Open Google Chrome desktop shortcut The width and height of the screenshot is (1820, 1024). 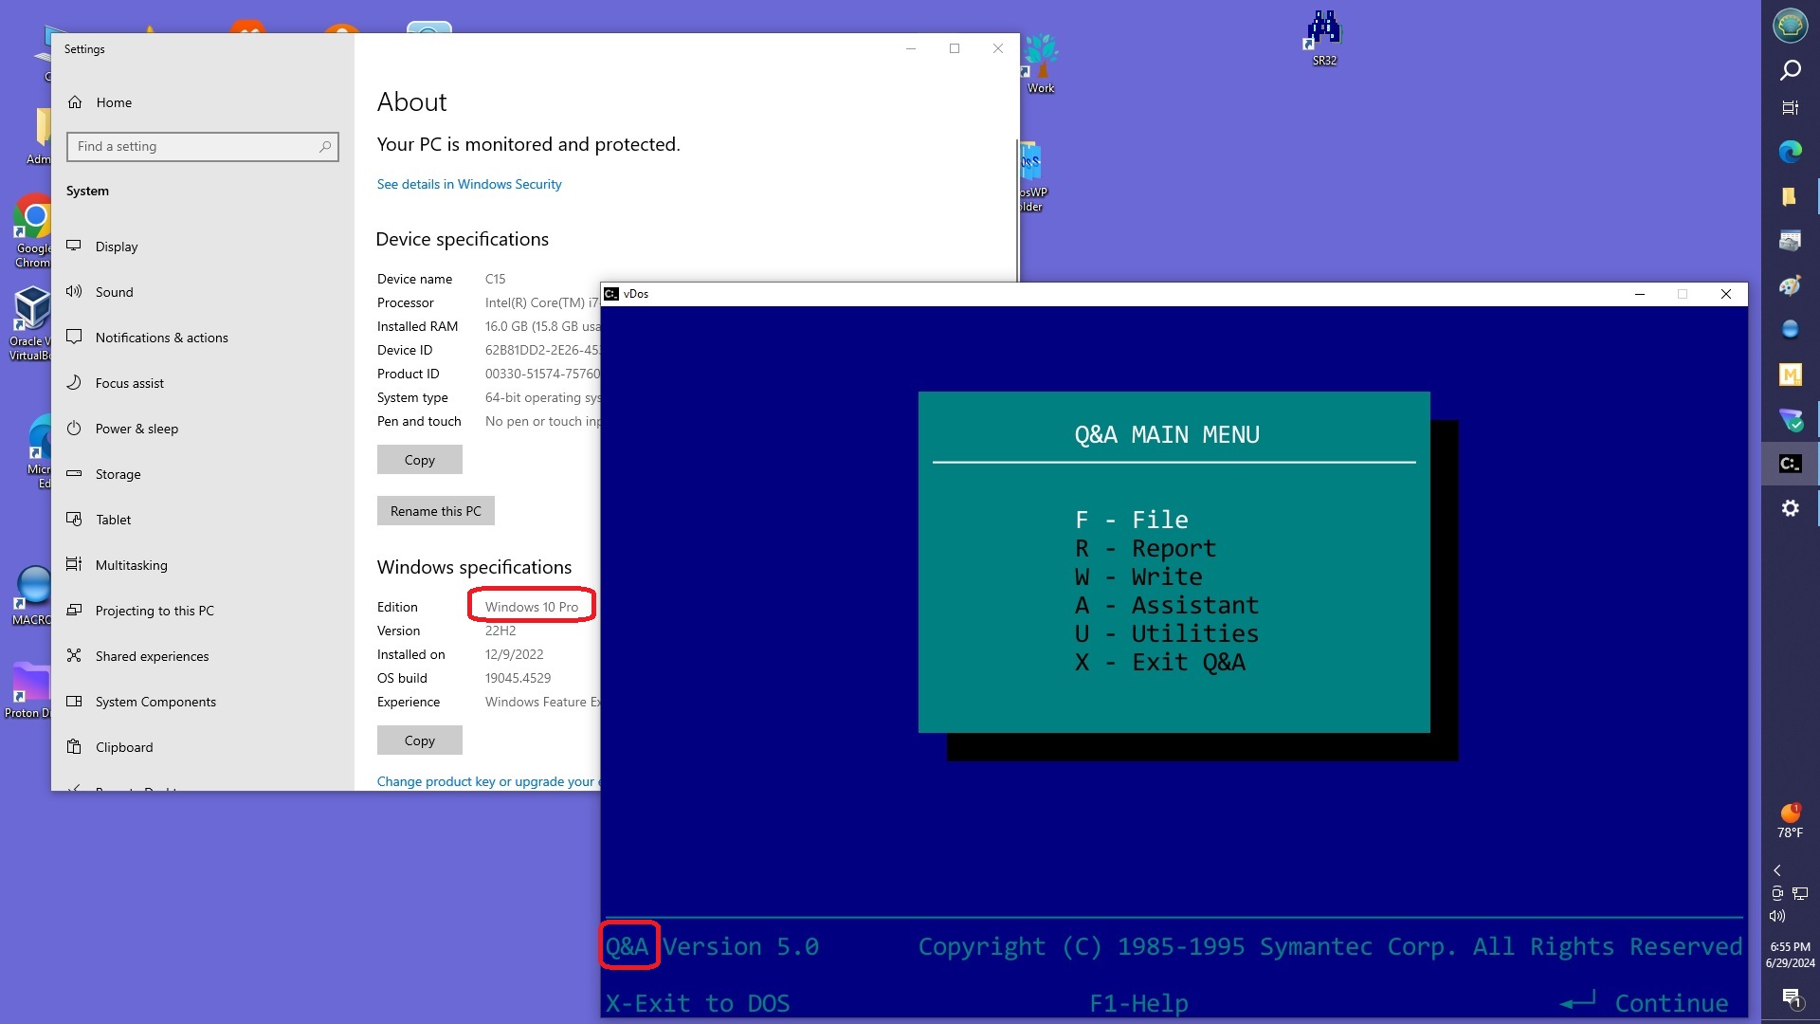tap(32, 232)
